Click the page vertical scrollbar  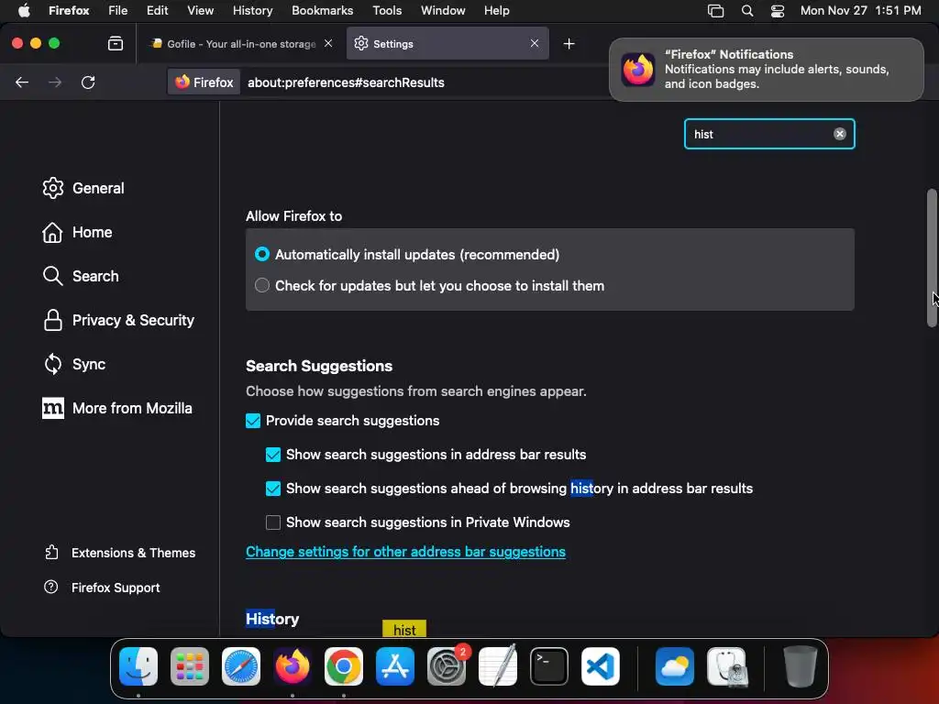point(932,258)
